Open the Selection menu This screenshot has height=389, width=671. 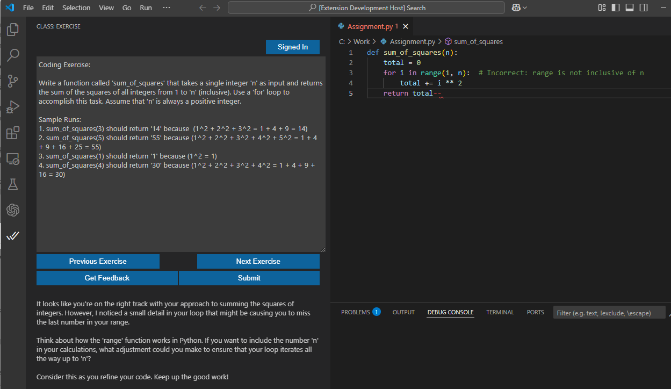[76, 8]
